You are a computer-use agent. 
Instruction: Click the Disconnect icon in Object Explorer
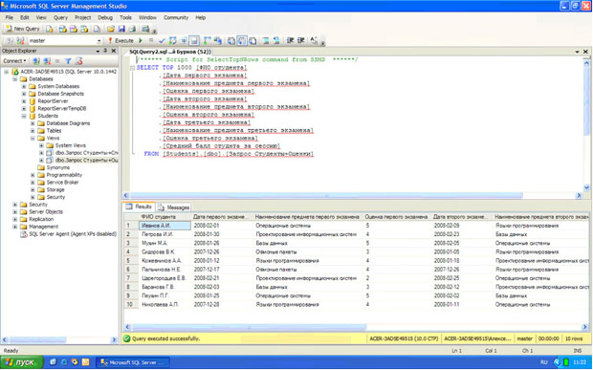click(47, 61)
